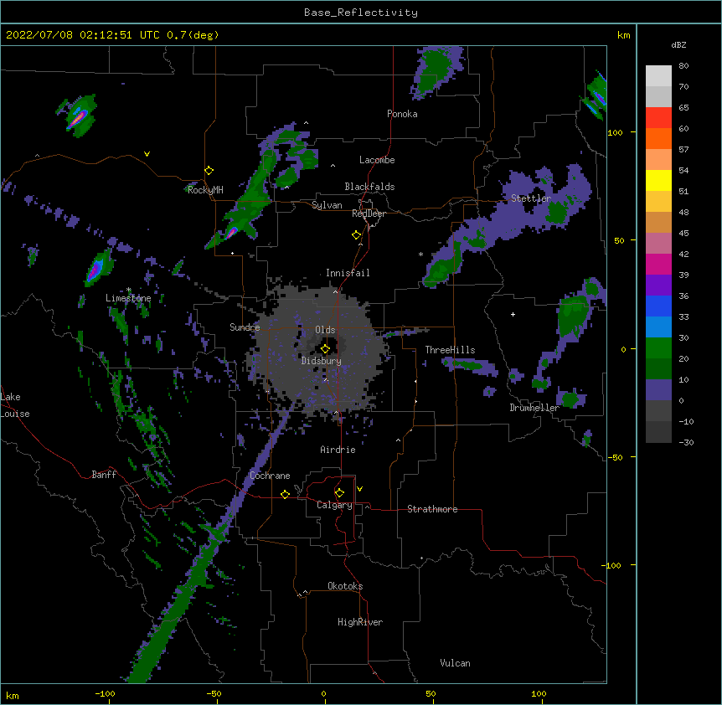Viewport: 722px width, 705px height.
Task: Choose the bright green 30-20 dBZ swatch
Action: tap(658, 348)
